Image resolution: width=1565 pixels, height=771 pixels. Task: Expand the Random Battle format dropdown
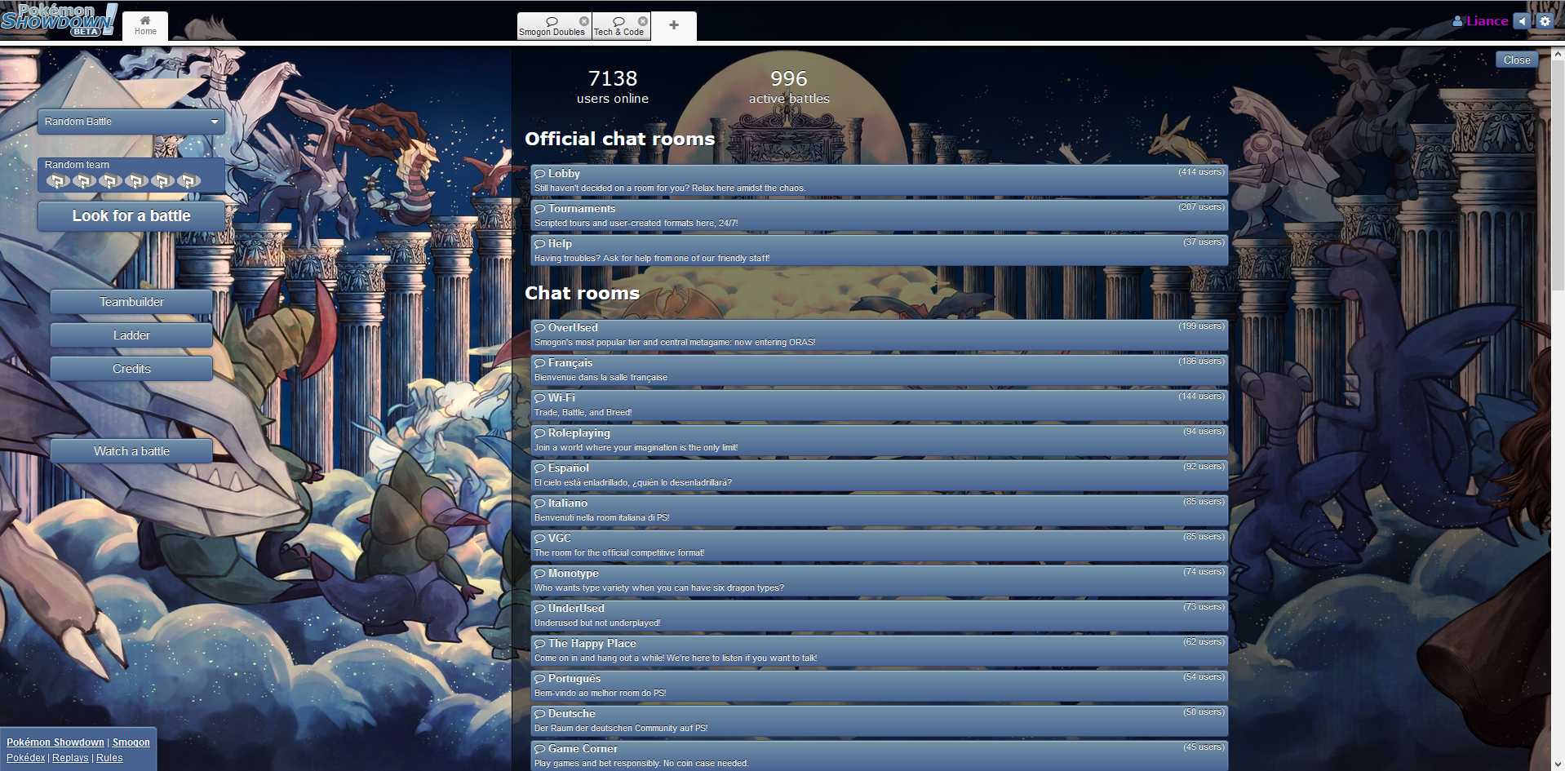pos(131,122)
